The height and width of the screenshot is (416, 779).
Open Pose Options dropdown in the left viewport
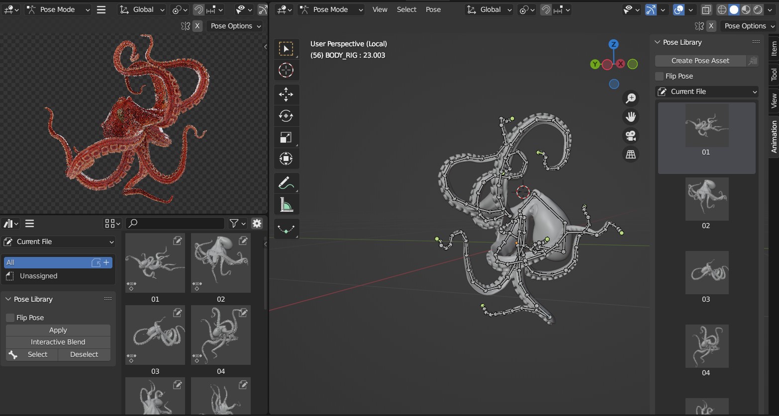[x=235, y=26]
